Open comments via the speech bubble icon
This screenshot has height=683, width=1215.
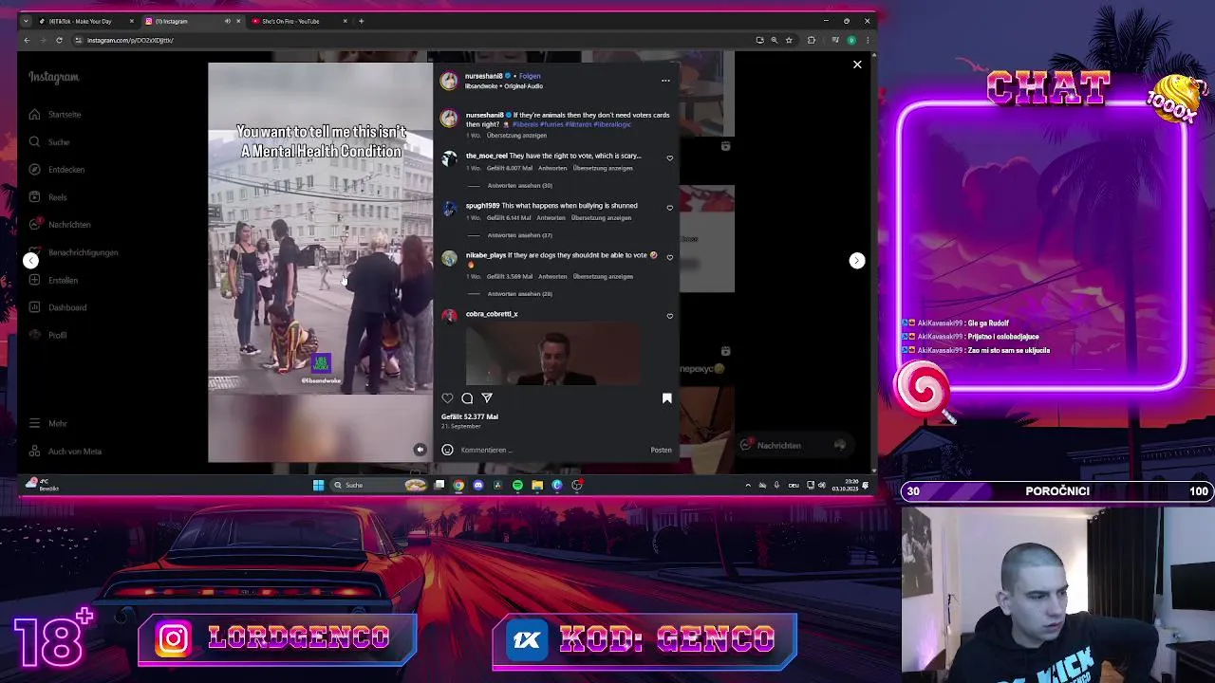point(467,398)
